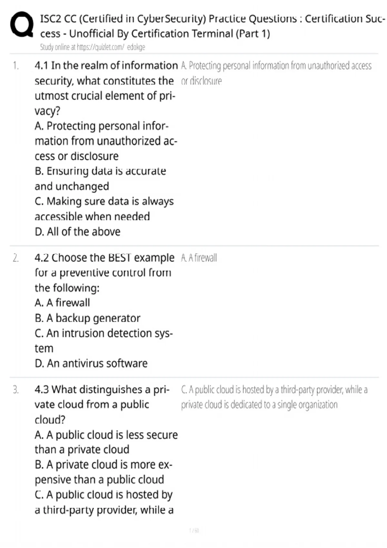Click question 4.2 about preventive control
The height and width of the screenshot is (548, 387).
[x=104, y=273]
